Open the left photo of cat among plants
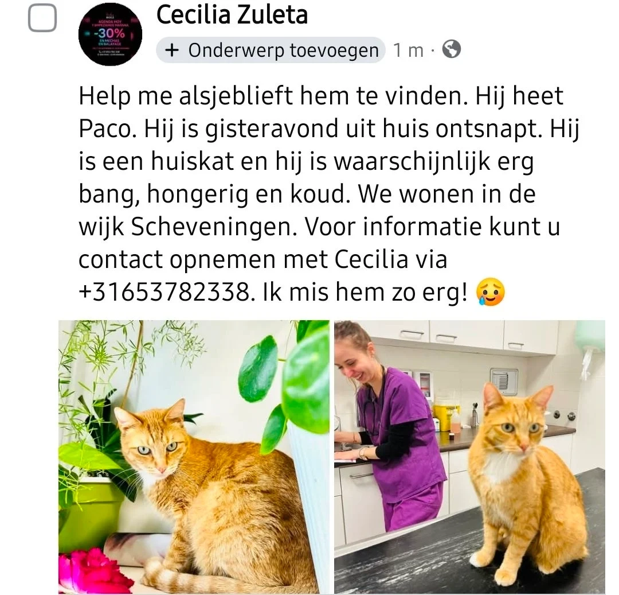Screen dimensions: 619x595 (x=194, y=457)
